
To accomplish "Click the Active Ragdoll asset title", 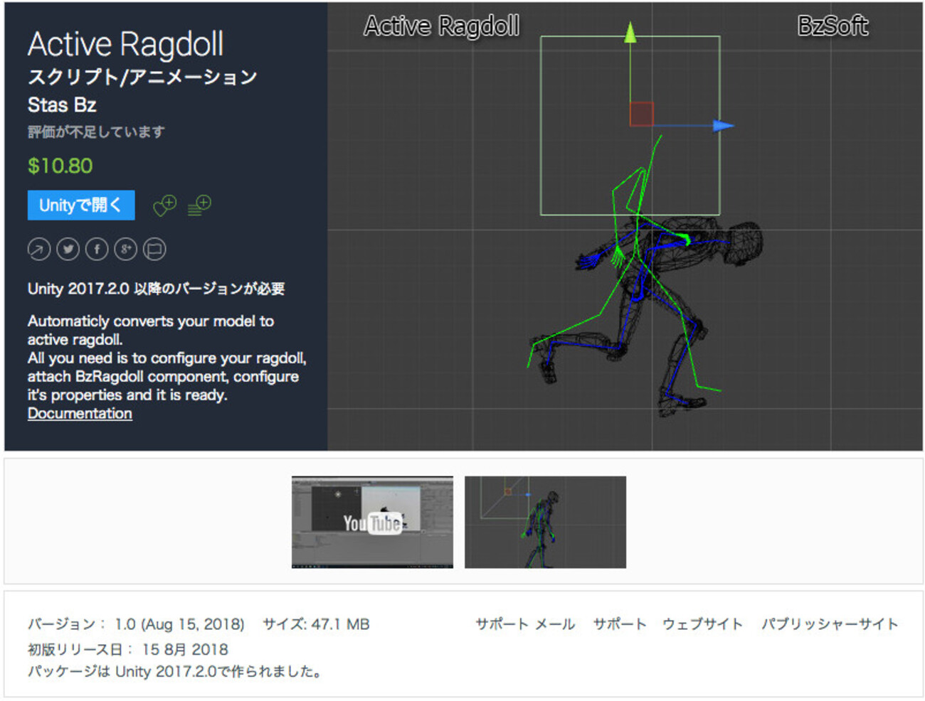I will tap(126, 44).
